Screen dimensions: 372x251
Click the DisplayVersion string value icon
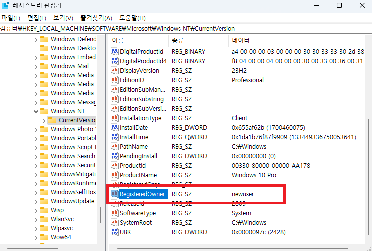tap(115, 70)
